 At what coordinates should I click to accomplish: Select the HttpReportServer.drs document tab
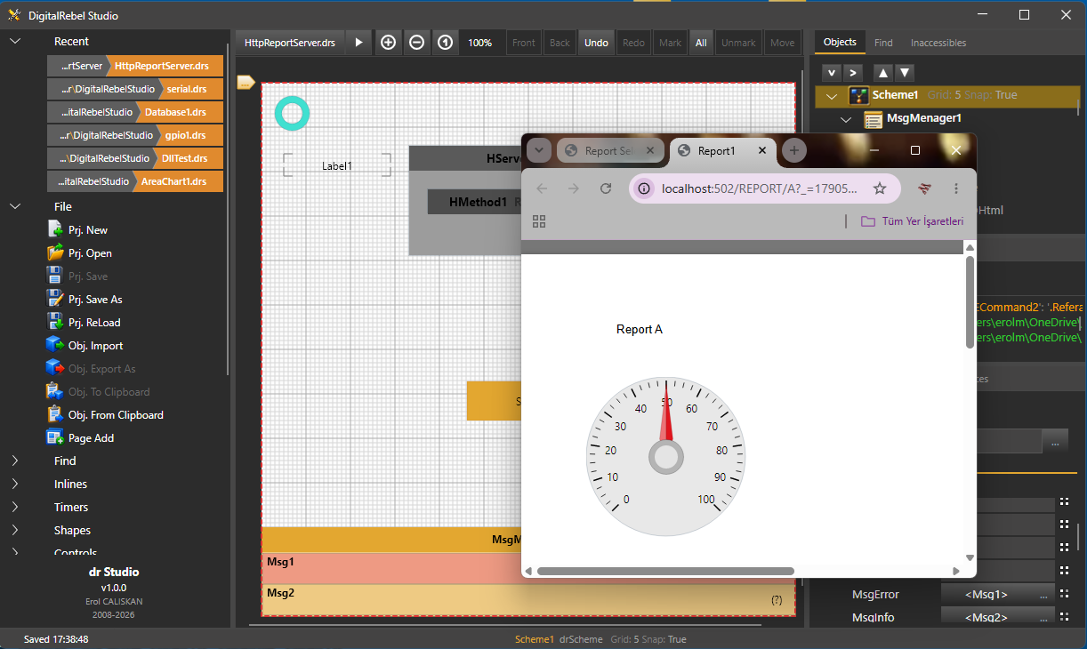tap(290, 43)
